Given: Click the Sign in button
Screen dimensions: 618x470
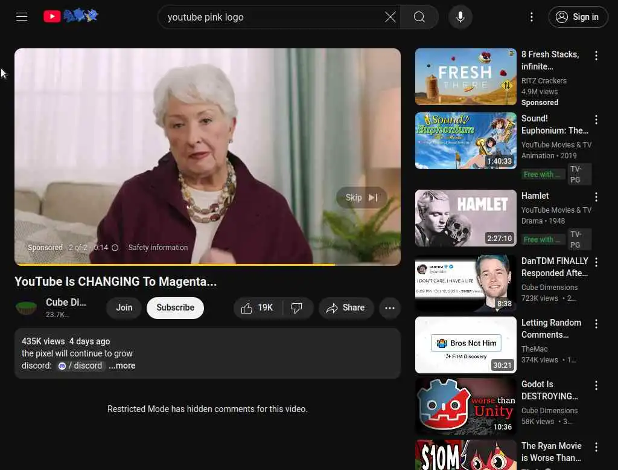Looking at the screenshot, I should 578,17.
